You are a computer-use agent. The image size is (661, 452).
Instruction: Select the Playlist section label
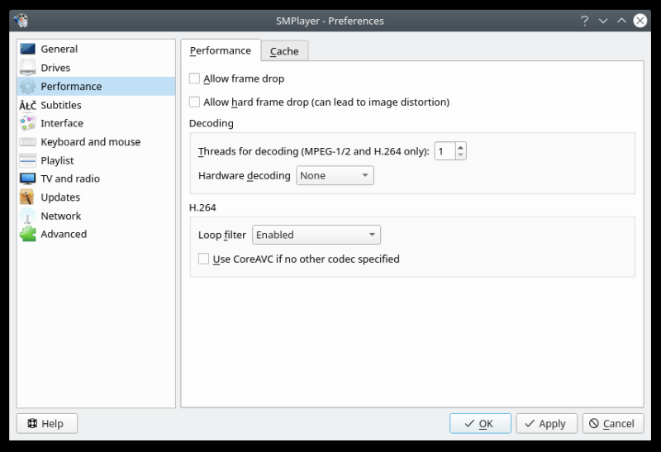[57, 160]
